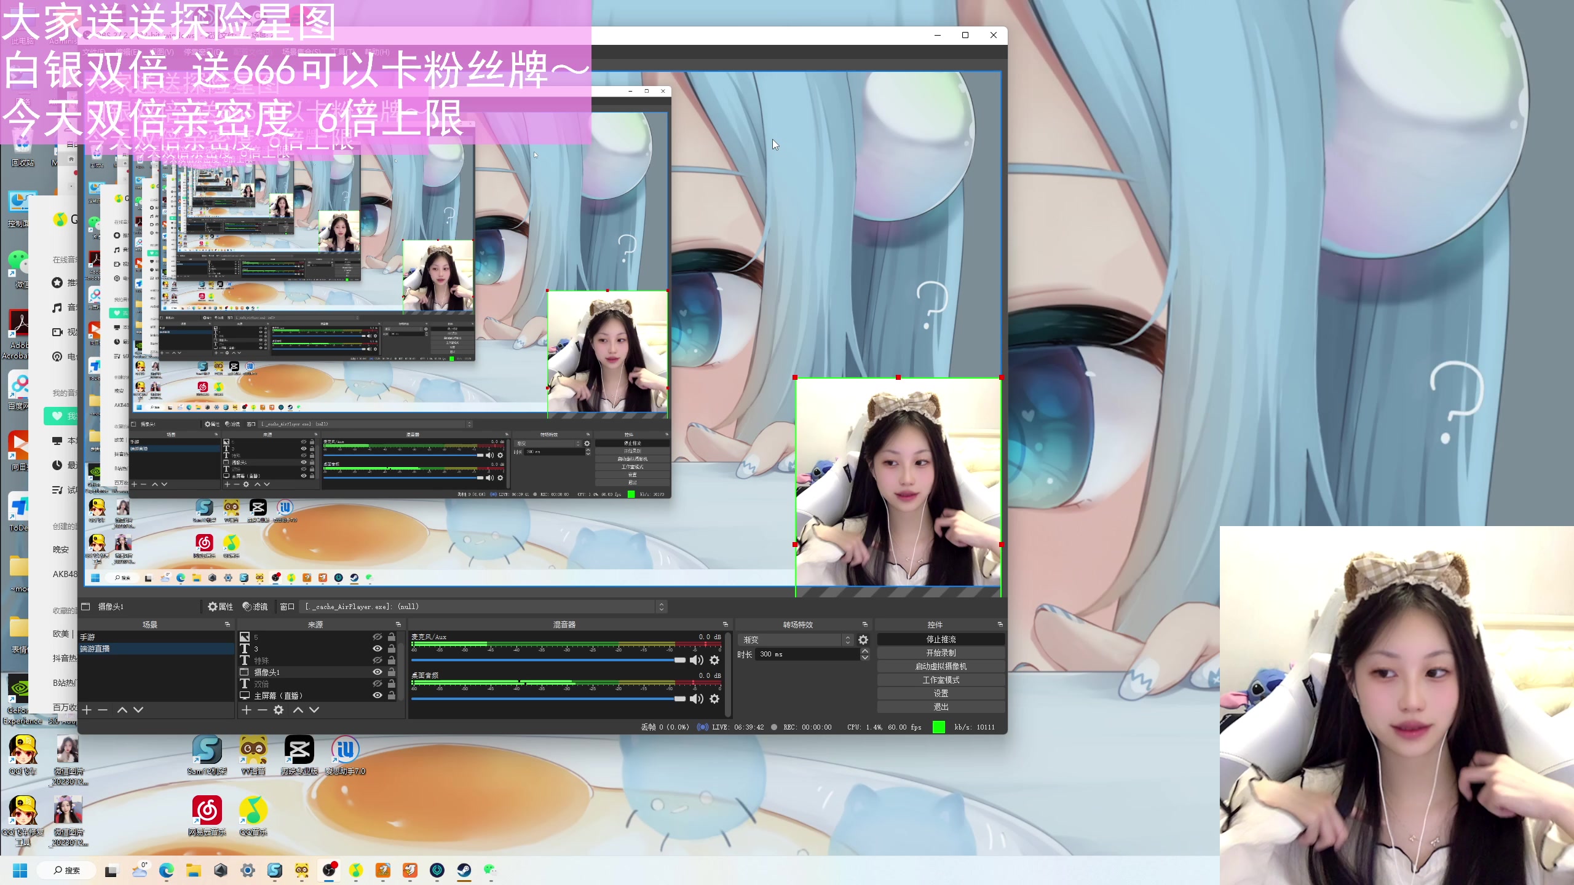
Task: Open 麦克风/Aux audio settings gear
Action: (x=714, y=660)
